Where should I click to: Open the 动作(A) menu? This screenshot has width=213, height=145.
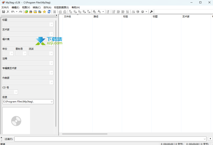(47, 7)
